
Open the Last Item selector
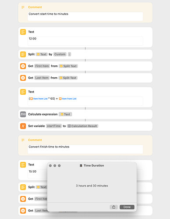(42, 78)
